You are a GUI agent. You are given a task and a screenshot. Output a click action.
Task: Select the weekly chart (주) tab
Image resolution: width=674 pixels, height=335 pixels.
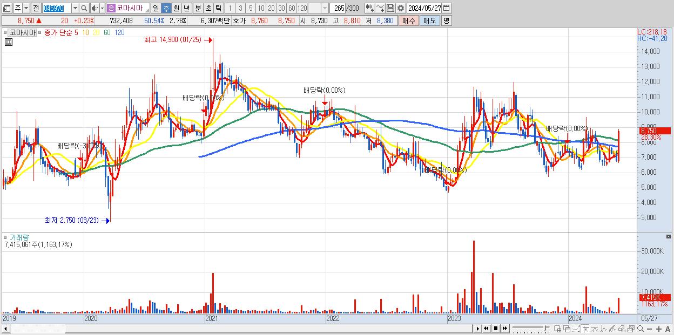click(x=166, y=8)
